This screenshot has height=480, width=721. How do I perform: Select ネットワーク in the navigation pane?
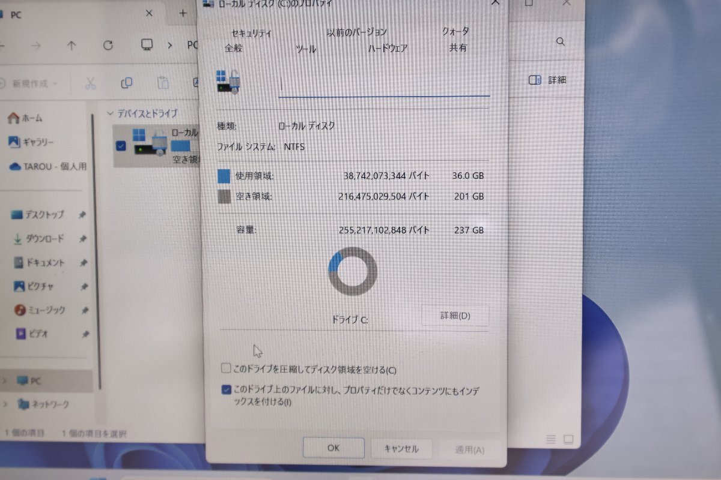coord(43,404)
